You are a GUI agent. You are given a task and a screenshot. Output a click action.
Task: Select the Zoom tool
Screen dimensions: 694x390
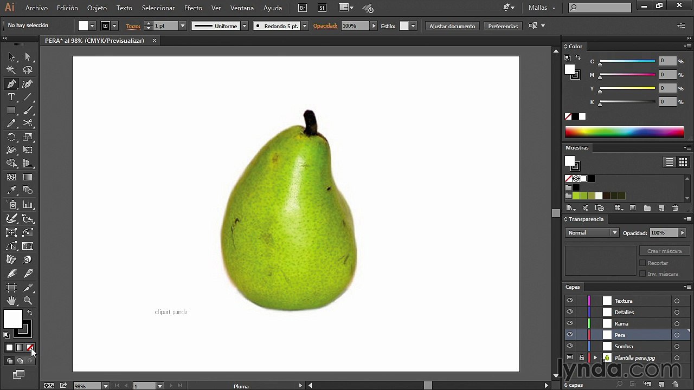(x=28, y=301)
